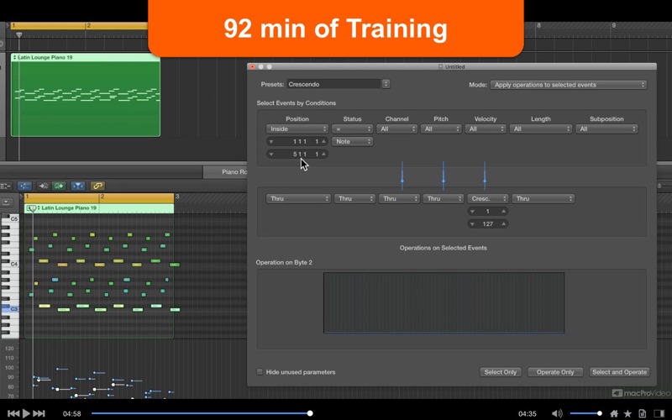Screen dimensions: 672x420
Task: Open the Pitch condition All dropdown
Action: (441, 129)
